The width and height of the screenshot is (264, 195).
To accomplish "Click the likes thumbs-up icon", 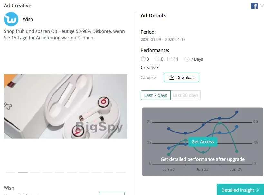I will pos(143,59).
